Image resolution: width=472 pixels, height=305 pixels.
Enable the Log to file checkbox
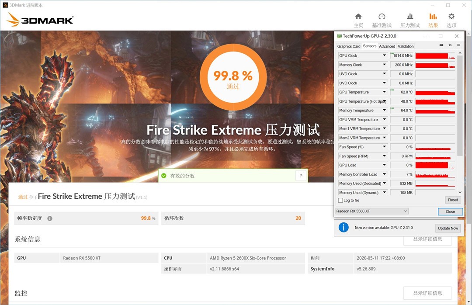coord(340,200)
